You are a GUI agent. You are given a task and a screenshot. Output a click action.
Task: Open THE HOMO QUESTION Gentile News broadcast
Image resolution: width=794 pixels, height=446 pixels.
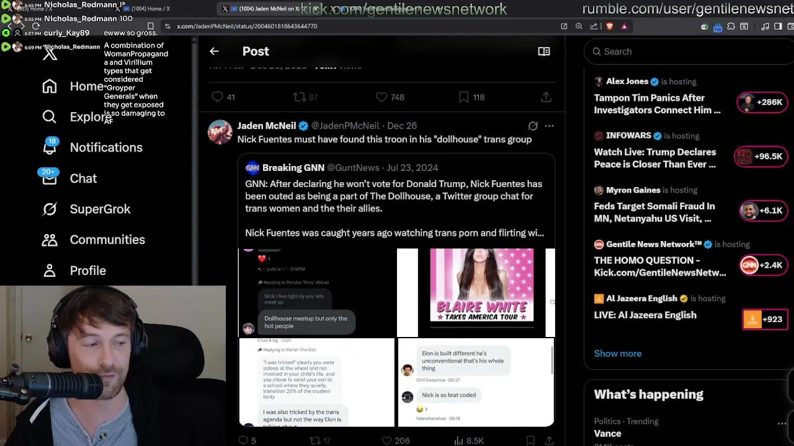pyautogui.click(x=660, y=266)
